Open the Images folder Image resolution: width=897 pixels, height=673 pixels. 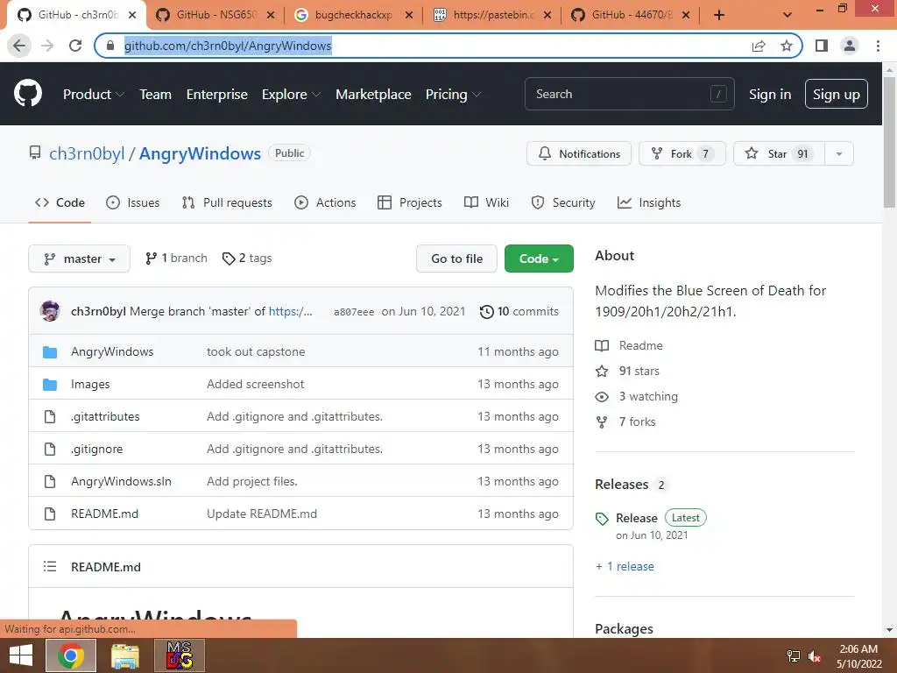[90, 384]
